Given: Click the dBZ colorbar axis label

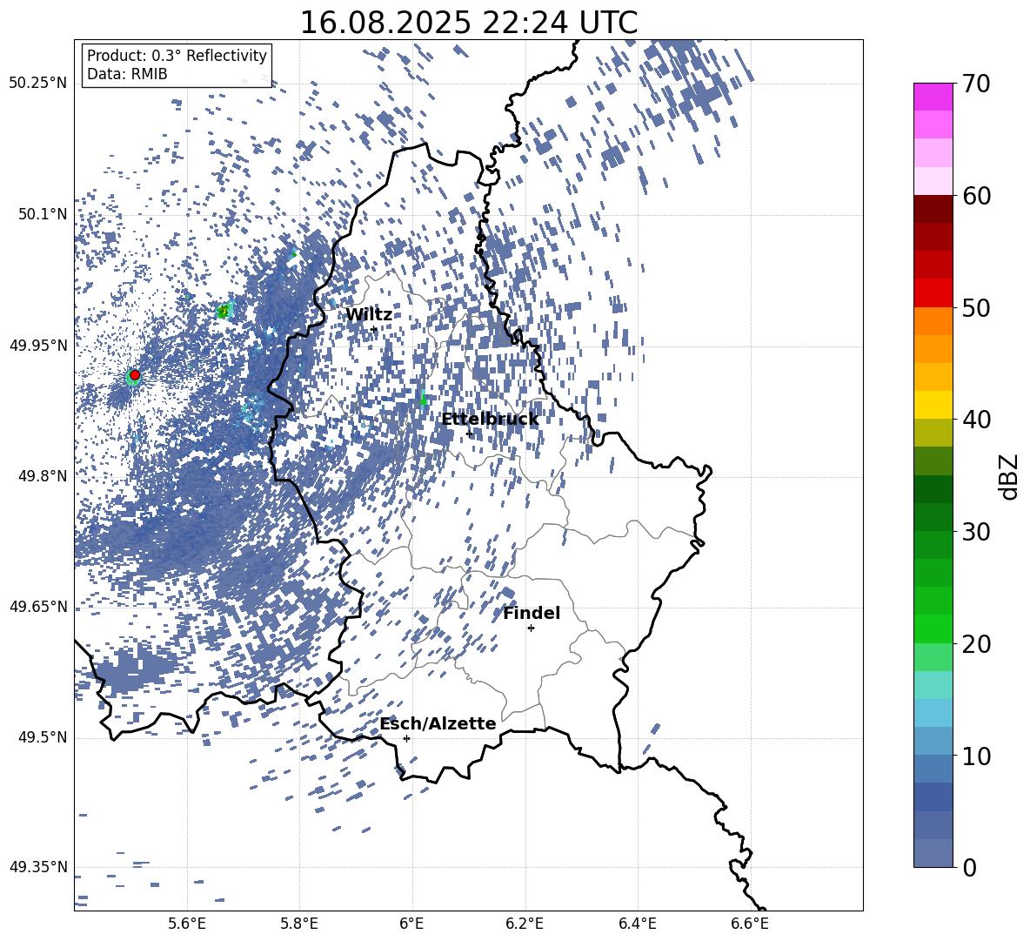Looking at the screenshot, I should (x=1010, y=476).
